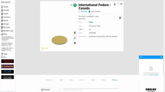Click the All genres link
This screenshot has height=92, width=165.
(90, 29)
